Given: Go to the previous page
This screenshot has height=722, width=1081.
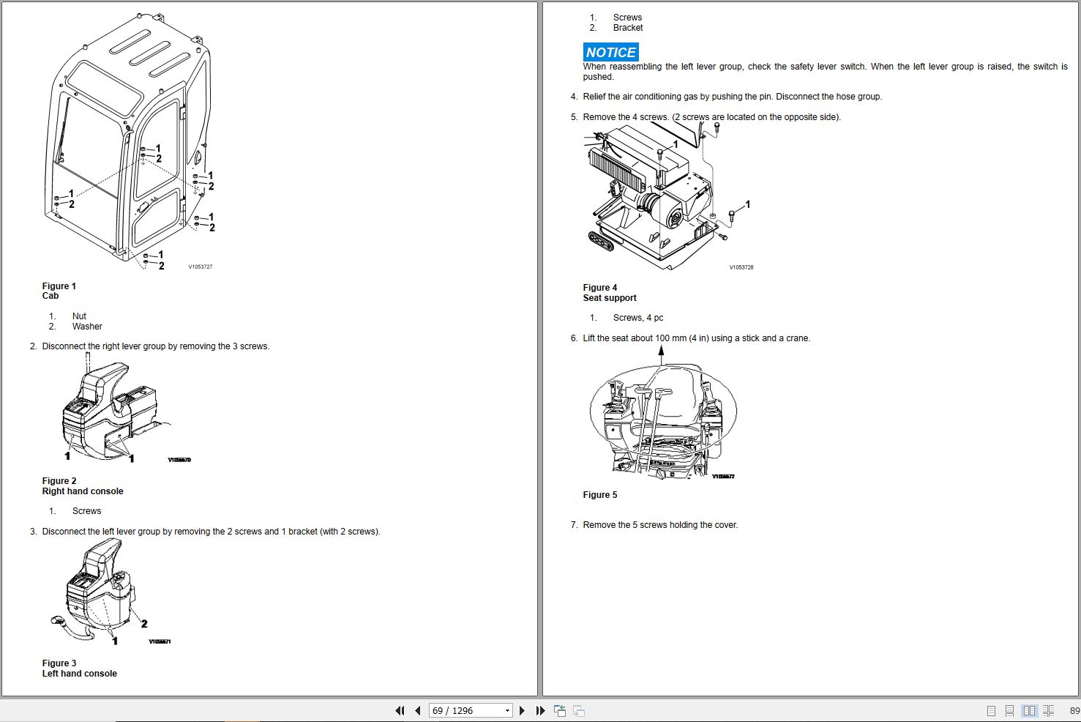Looking at the screenshot, I should coord(417,710).
